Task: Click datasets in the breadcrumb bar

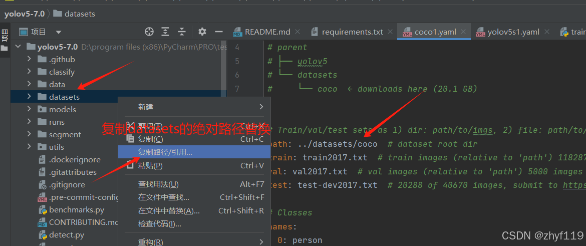Action: click(80, 14)
